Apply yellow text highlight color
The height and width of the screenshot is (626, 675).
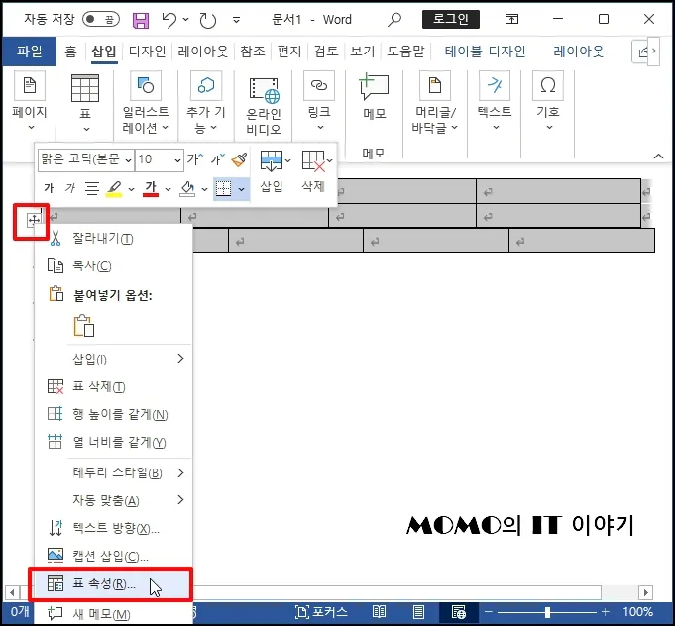point(114,188)
